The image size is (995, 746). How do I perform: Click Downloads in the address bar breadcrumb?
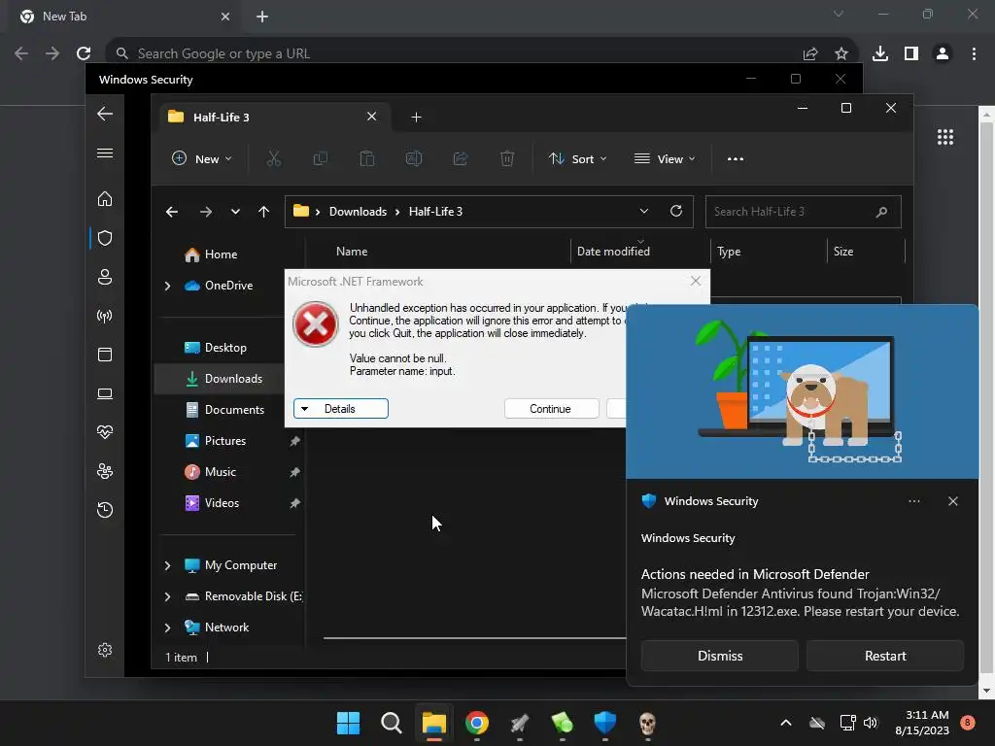tap(358, 212)
